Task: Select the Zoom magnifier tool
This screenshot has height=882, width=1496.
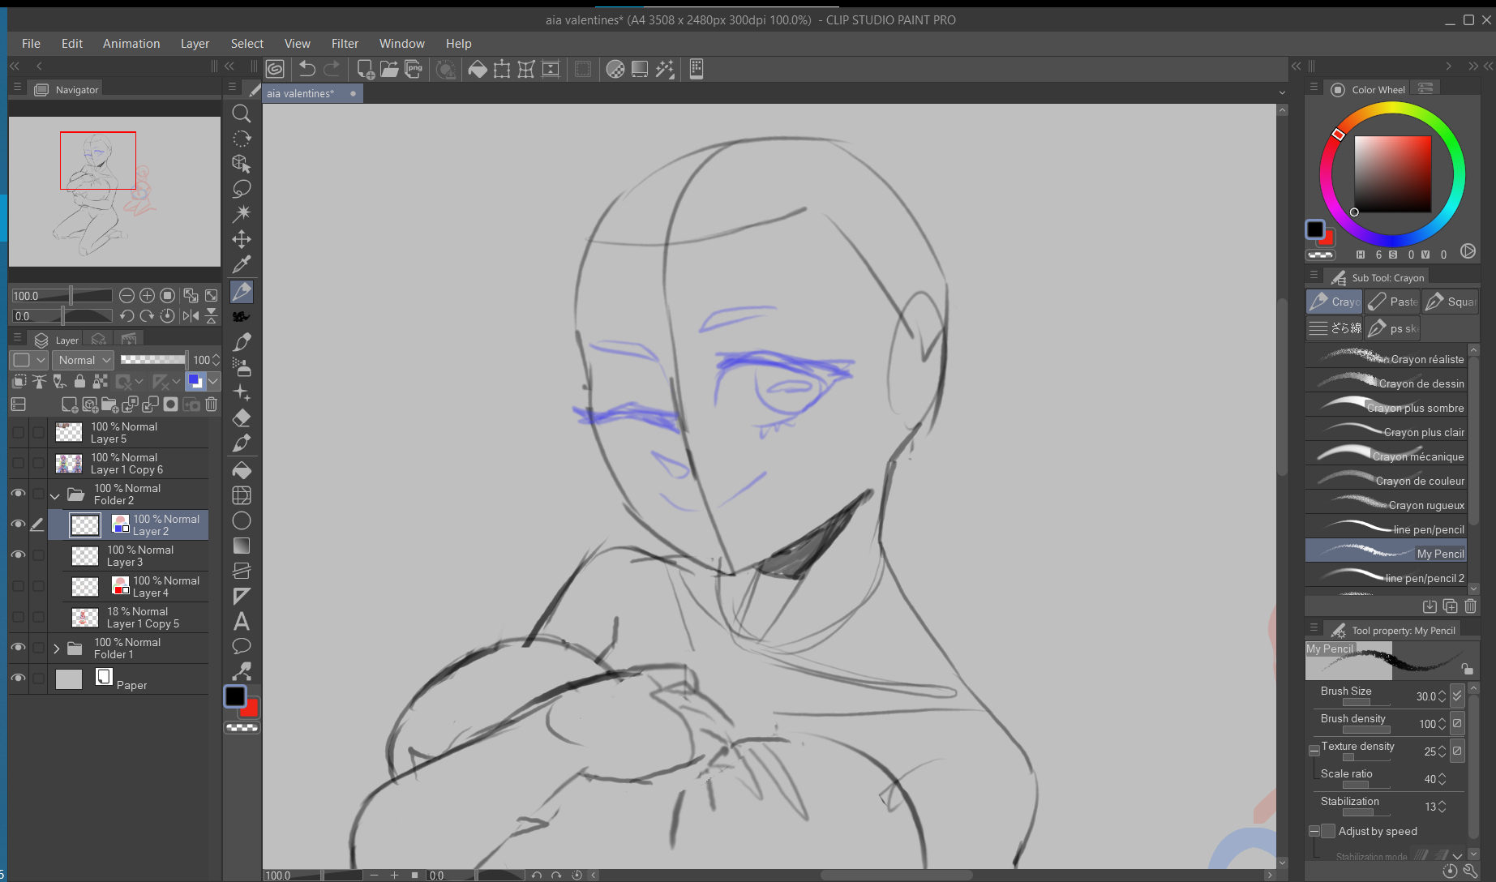Action: coord(242,113)
